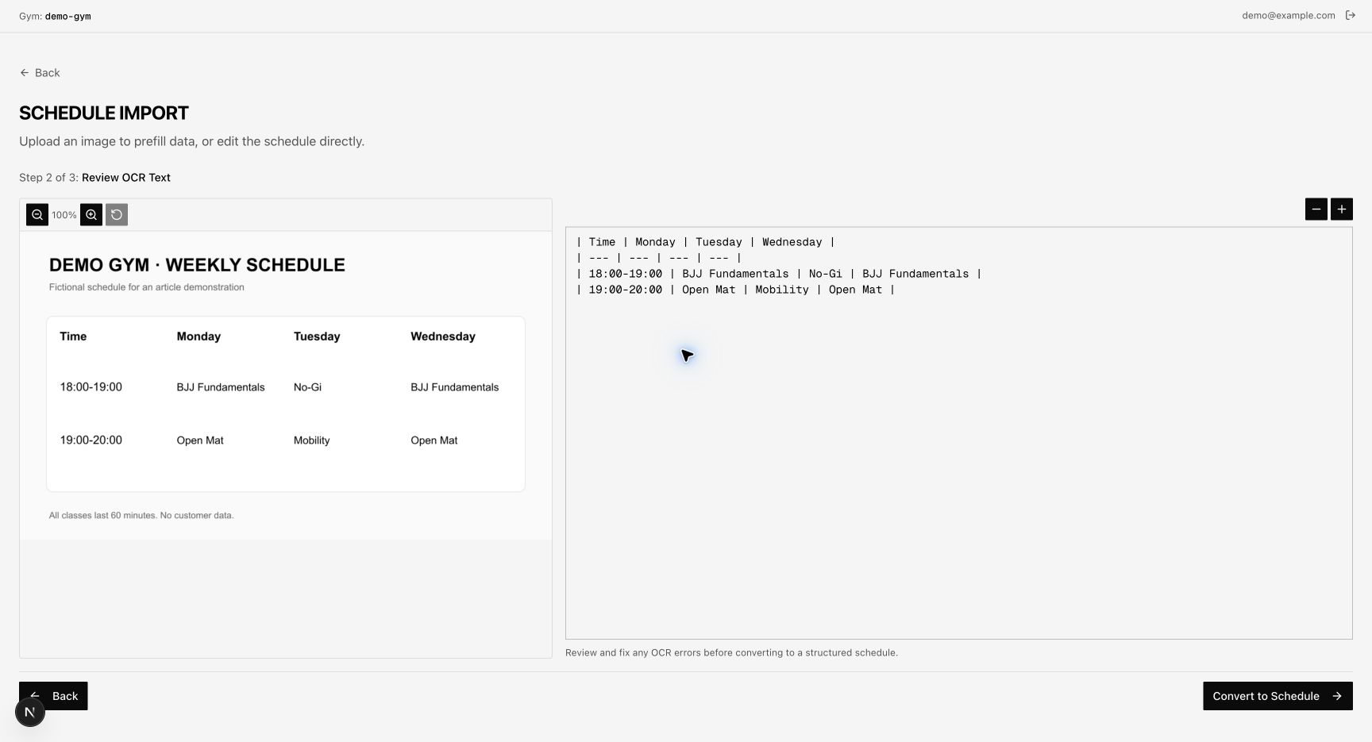The width and height of the screenshot is (1372, 742).
Task: Click the demo@example.com account email
Action: click(1289, 15)
